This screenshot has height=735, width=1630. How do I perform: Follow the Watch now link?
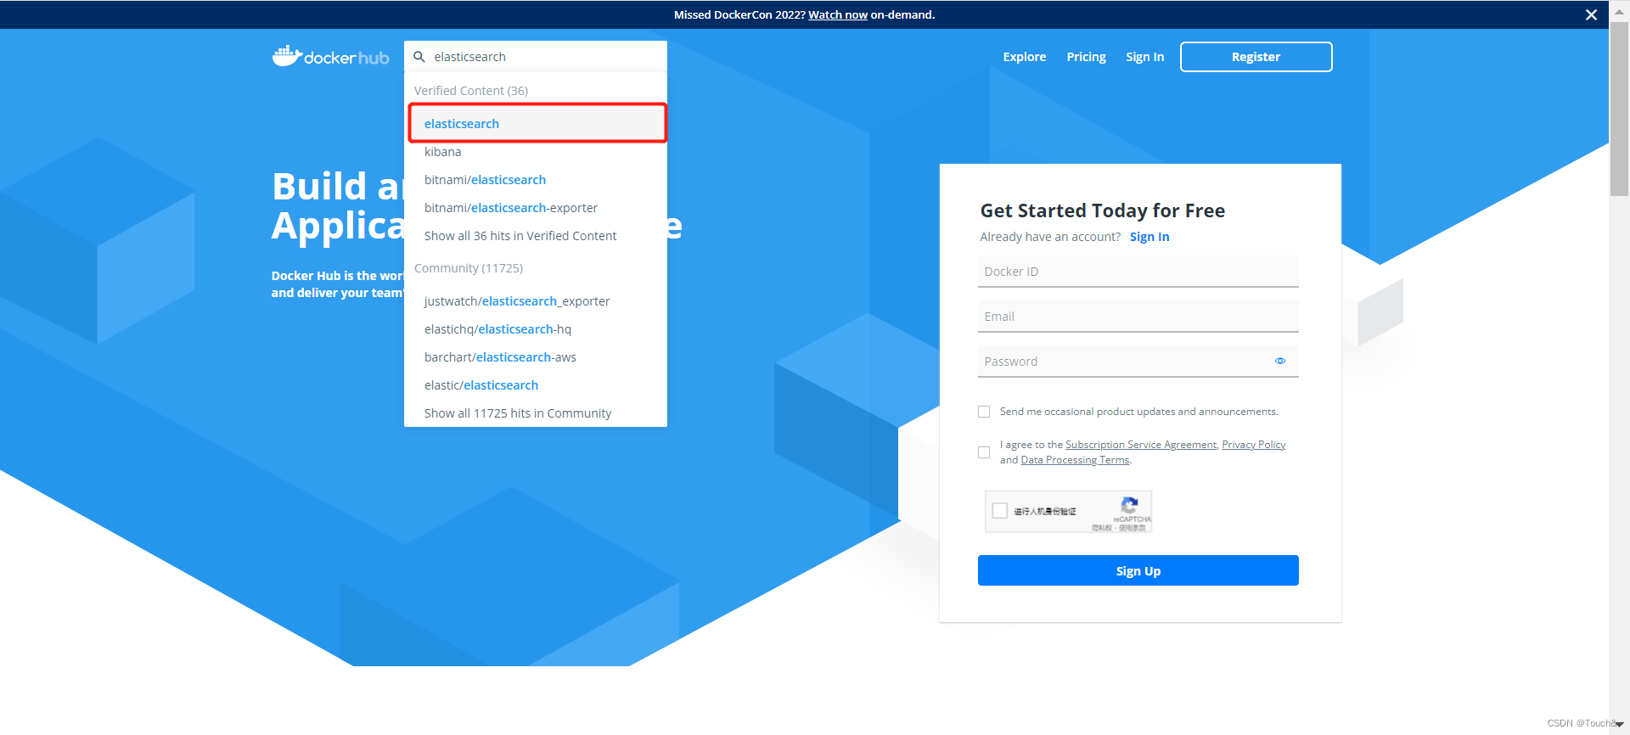tap(838, 14)
